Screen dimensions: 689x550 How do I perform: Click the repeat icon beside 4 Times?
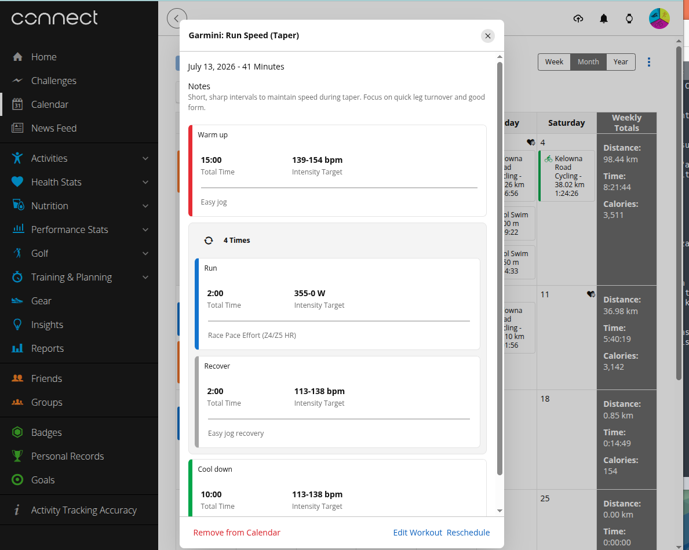click(x=209, y=241)
